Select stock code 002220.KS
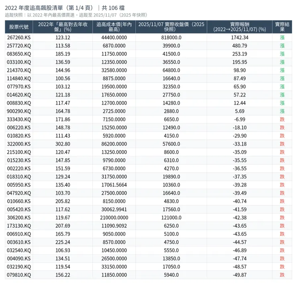This screenshot has width=297, height=284. [19, 169]
